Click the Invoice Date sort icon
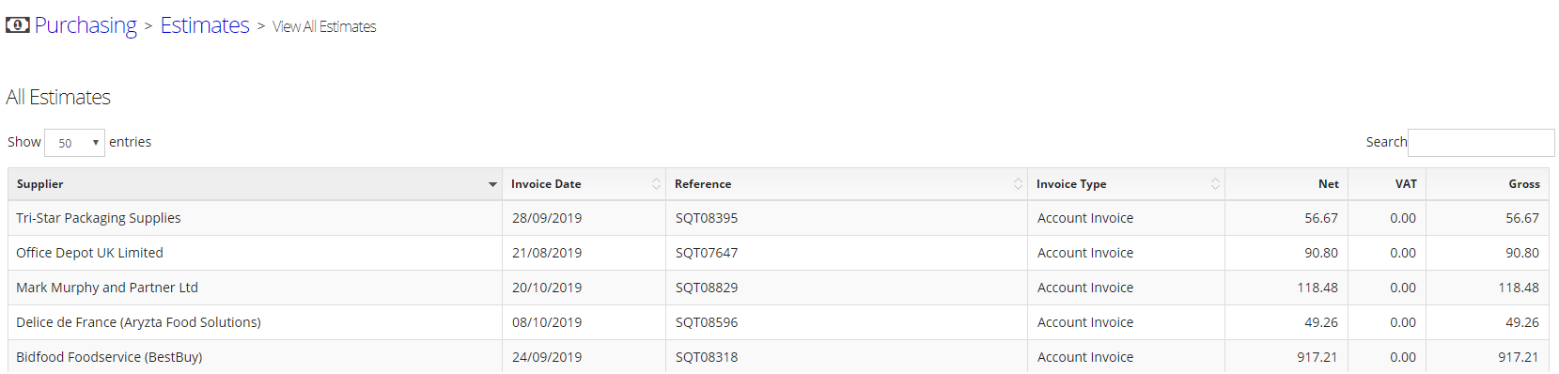This screenshot has width=1559, height=374. tap(656, 184)
